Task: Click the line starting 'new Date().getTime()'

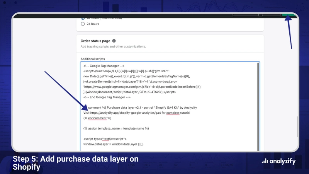Action: point(137,76)
